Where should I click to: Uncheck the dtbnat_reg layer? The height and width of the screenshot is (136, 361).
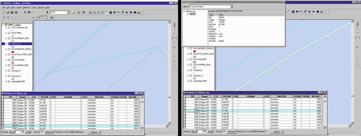click(9, 44)
